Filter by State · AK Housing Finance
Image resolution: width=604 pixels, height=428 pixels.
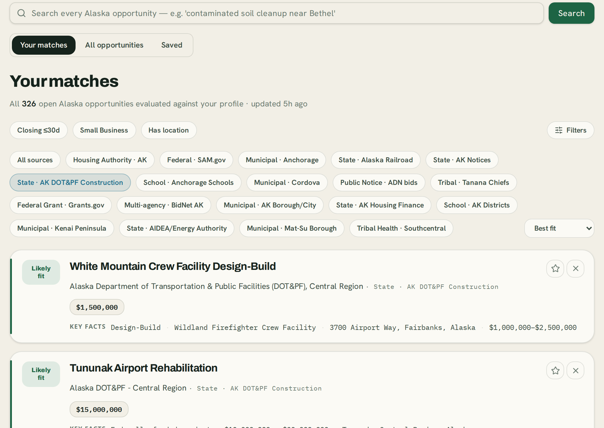380,205
